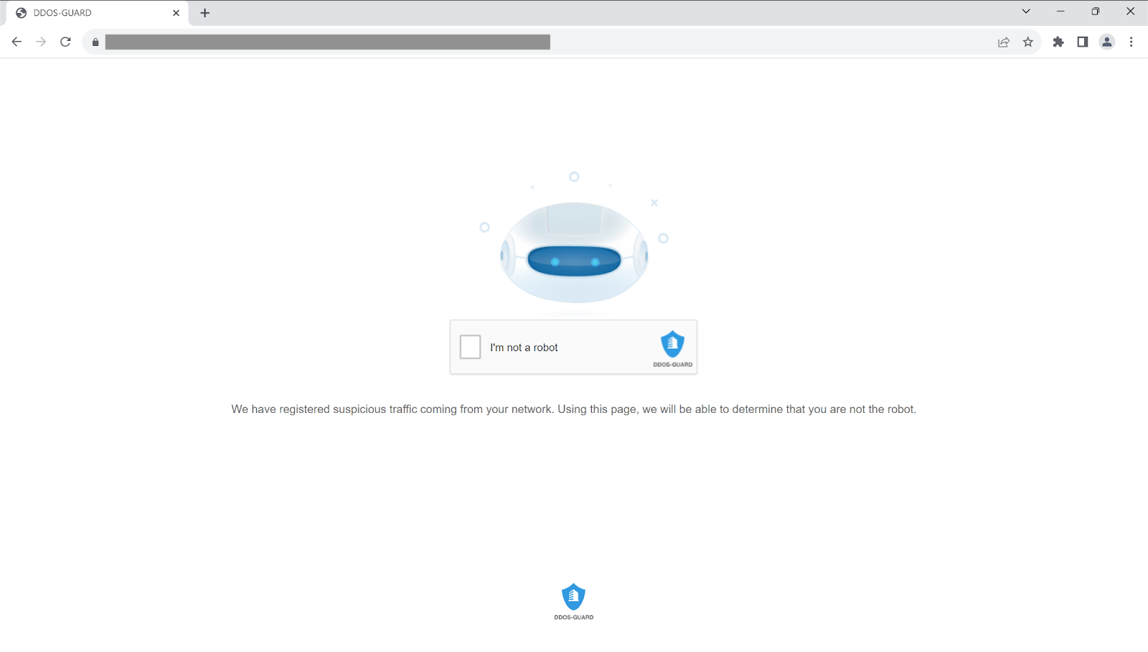Bookmark this tab with the star icon
This screenshot has width=1148, height=652.
coord(1028,42)
